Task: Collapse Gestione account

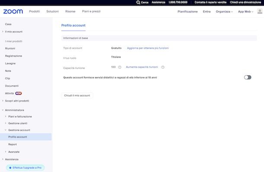Action: 6,130
